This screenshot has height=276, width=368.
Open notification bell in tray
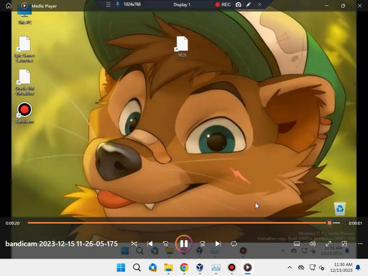(358, 267)
